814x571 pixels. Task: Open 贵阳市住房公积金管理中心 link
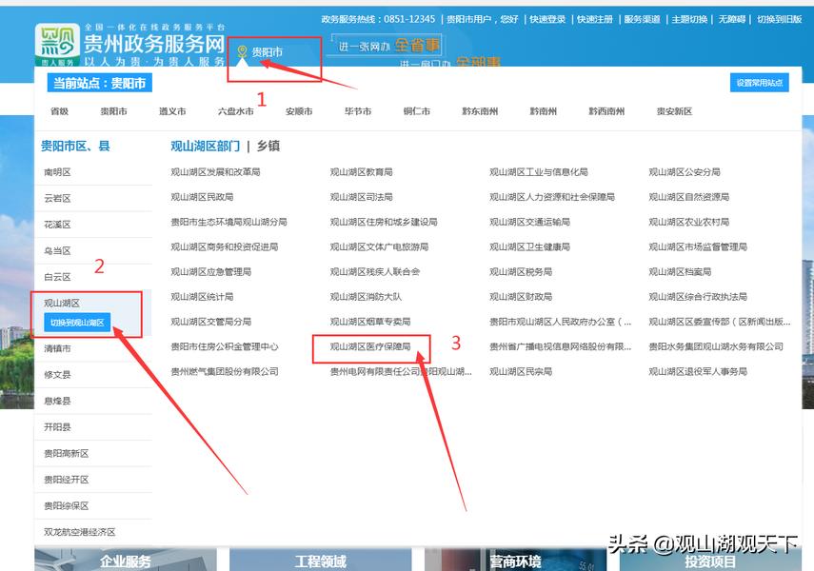click(226, 346)
